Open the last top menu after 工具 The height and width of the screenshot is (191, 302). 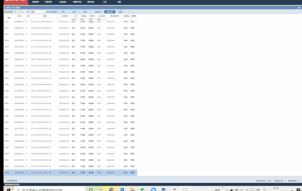[119, 2]
